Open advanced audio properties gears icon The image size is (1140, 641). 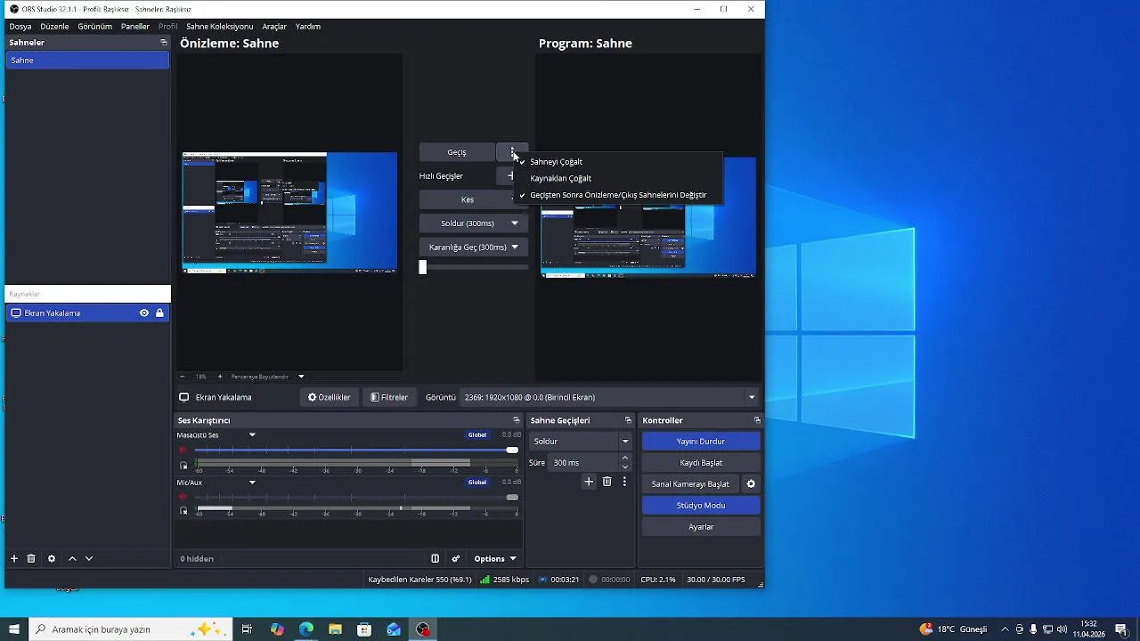(x=456, y=559)
